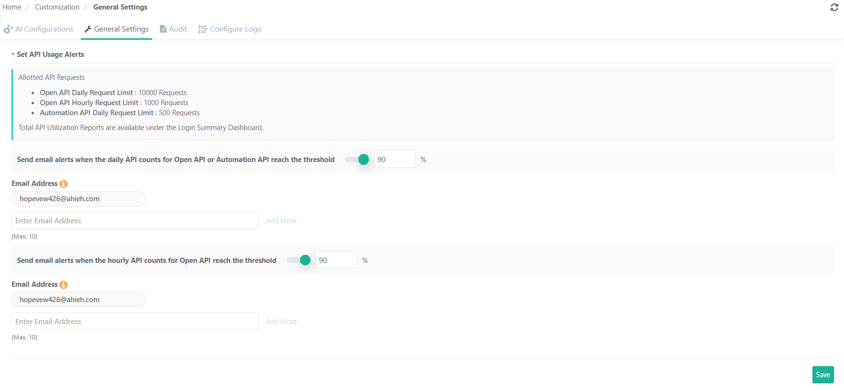This screenshot has width=844, height=391.
Task: Click the Audit document icon
Action: (x=163, y=29)
